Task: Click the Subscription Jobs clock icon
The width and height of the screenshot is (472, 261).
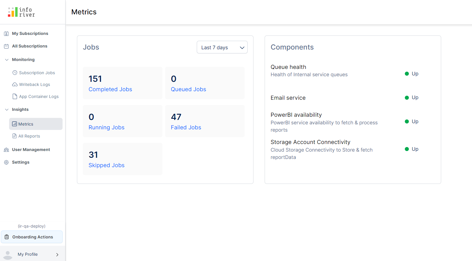Action: tap(15, 73)
